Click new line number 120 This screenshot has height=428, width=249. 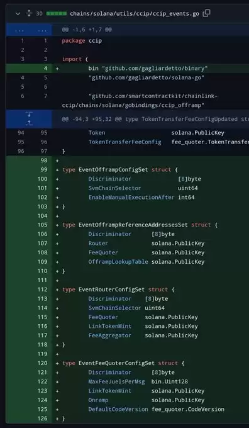(43, 363)
